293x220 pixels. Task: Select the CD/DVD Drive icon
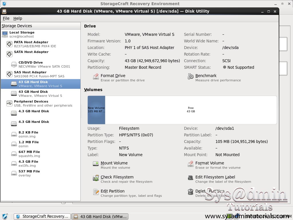pyautogui.click(x=14, y=64)
